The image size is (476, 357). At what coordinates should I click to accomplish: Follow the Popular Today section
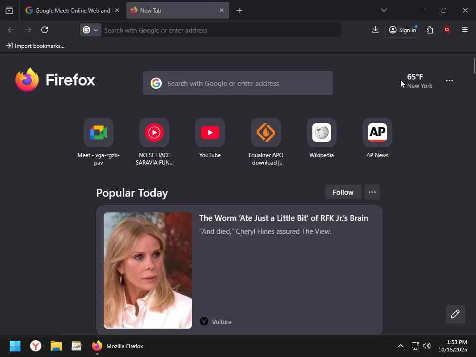pos(343,192)
